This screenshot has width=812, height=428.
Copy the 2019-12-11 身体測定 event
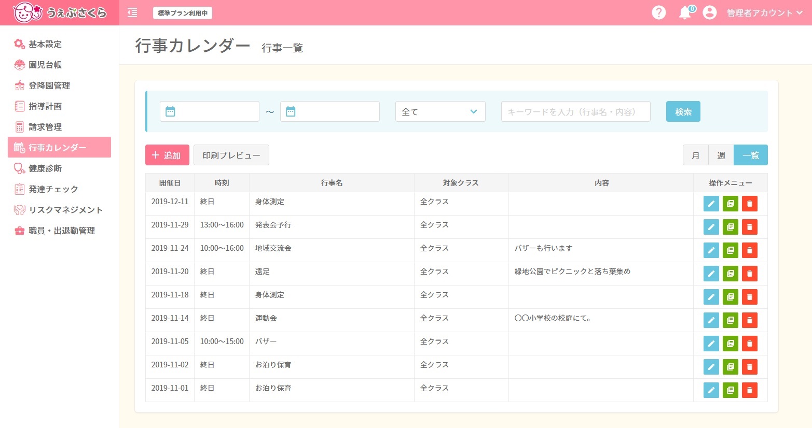731,204
